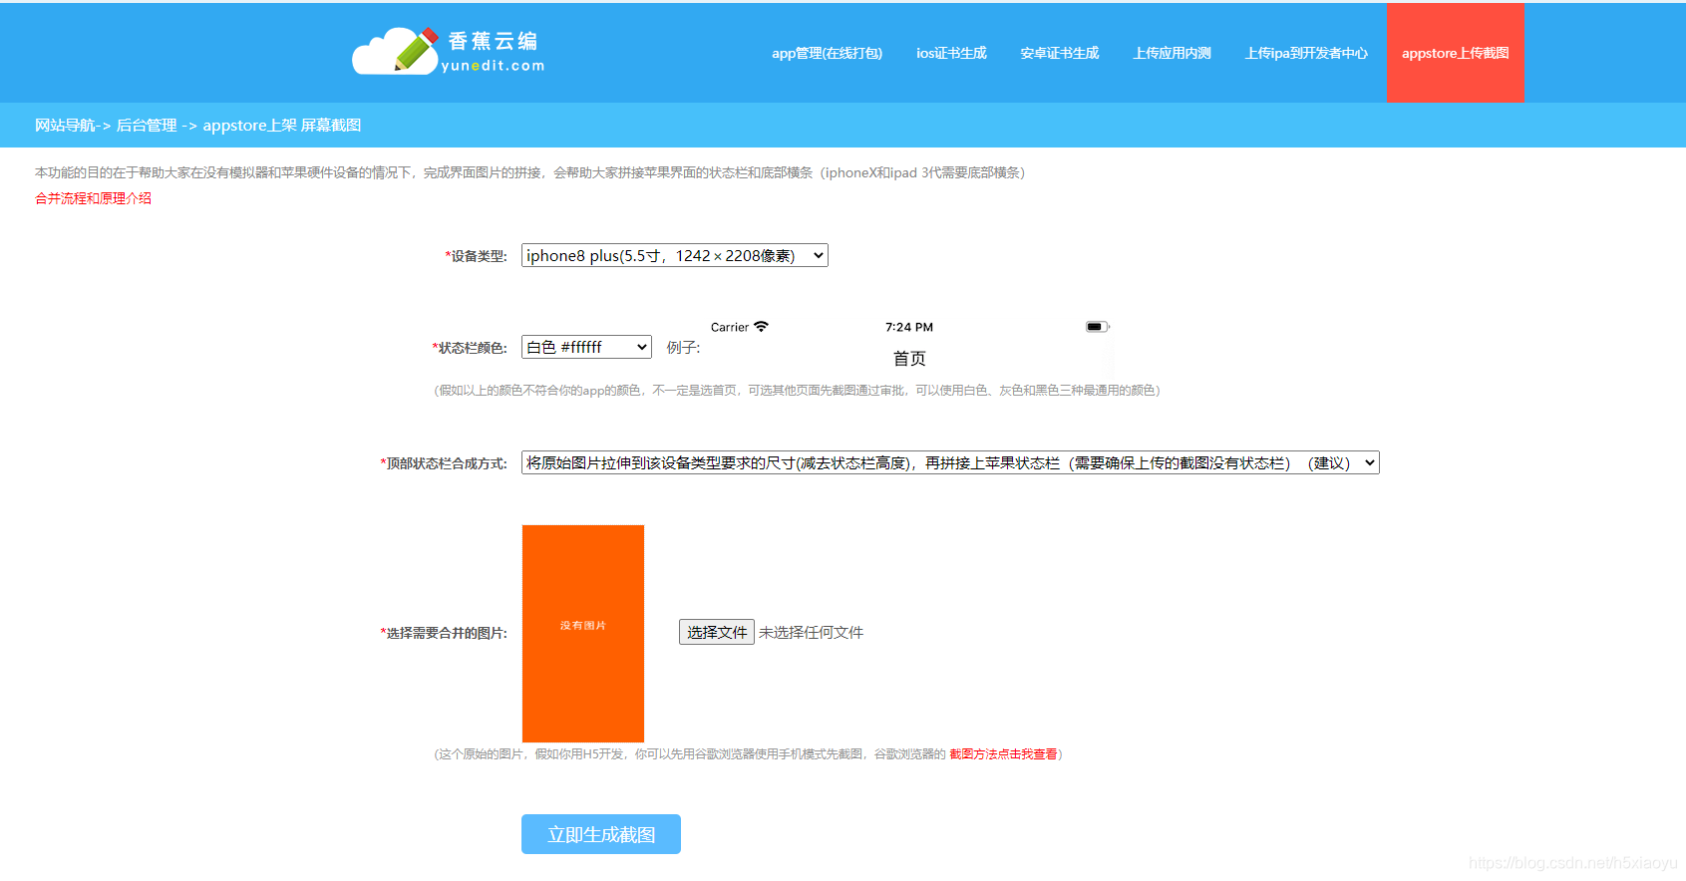The image size is (1686, 881).
Task: Click the 未选择任何文件 text
Action: coord(812,632)
